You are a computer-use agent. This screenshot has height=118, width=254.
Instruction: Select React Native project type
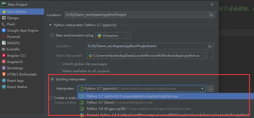pos(22,87)
